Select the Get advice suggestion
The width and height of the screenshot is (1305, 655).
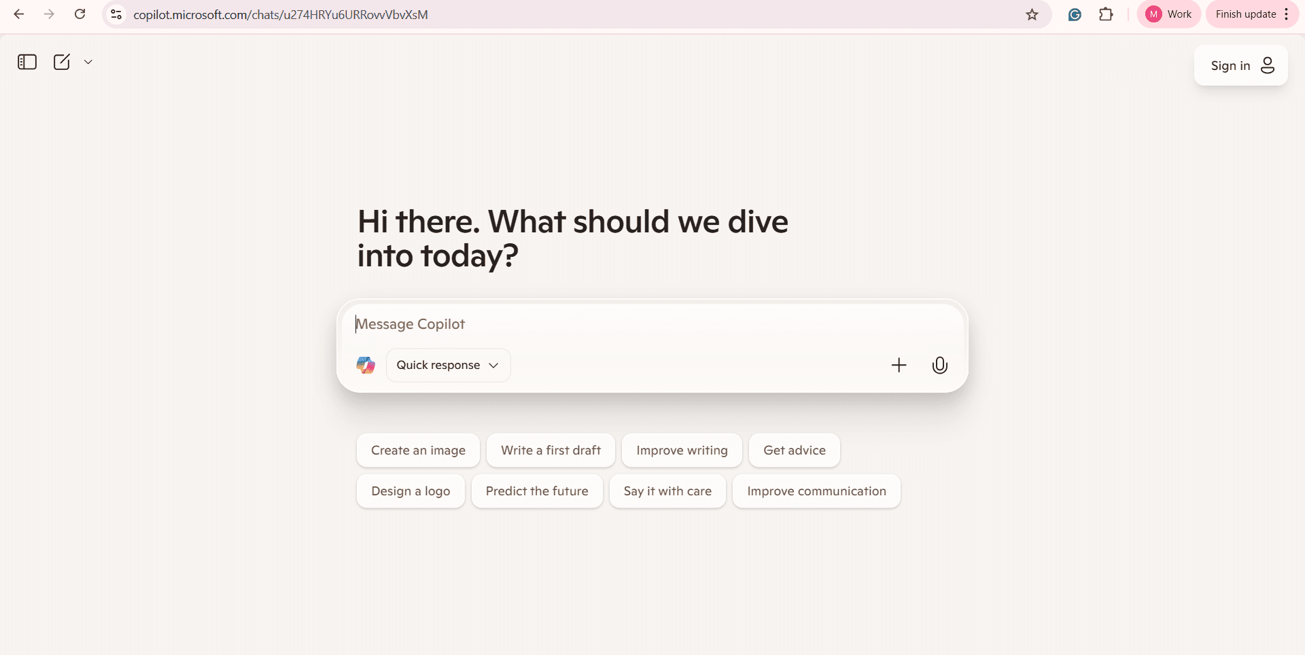coord(794,450)
